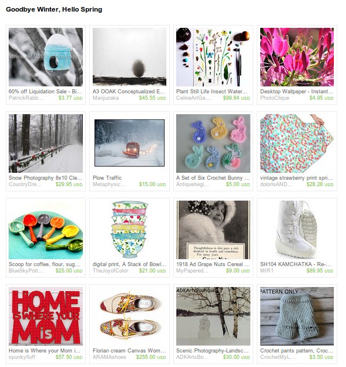
Task: Visit the ARAMAshoes shop link
Action: (x=110, y=357)
